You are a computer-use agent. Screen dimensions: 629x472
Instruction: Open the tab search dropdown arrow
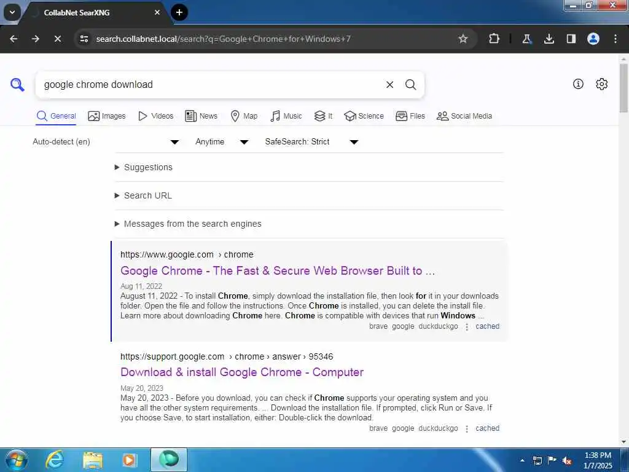[x=12, y=12]
